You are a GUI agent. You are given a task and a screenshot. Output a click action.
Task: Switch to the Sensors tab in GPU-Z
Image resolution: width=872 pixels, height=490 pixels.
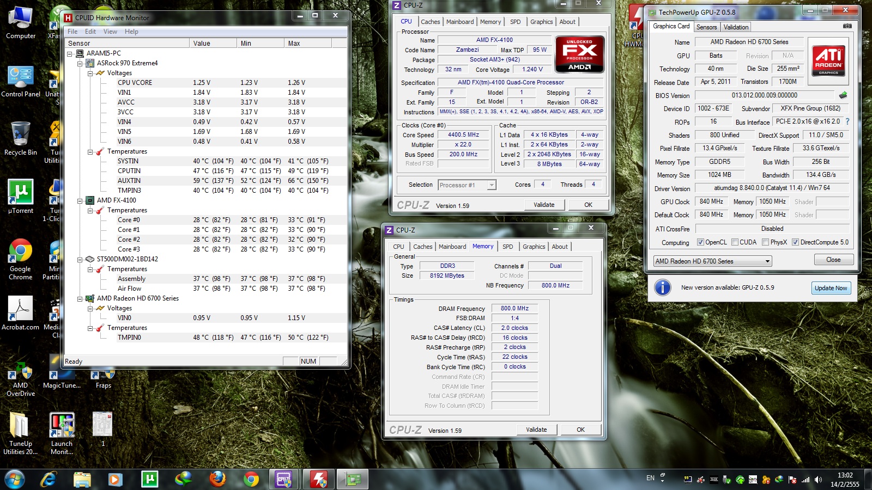coord(706,27)
